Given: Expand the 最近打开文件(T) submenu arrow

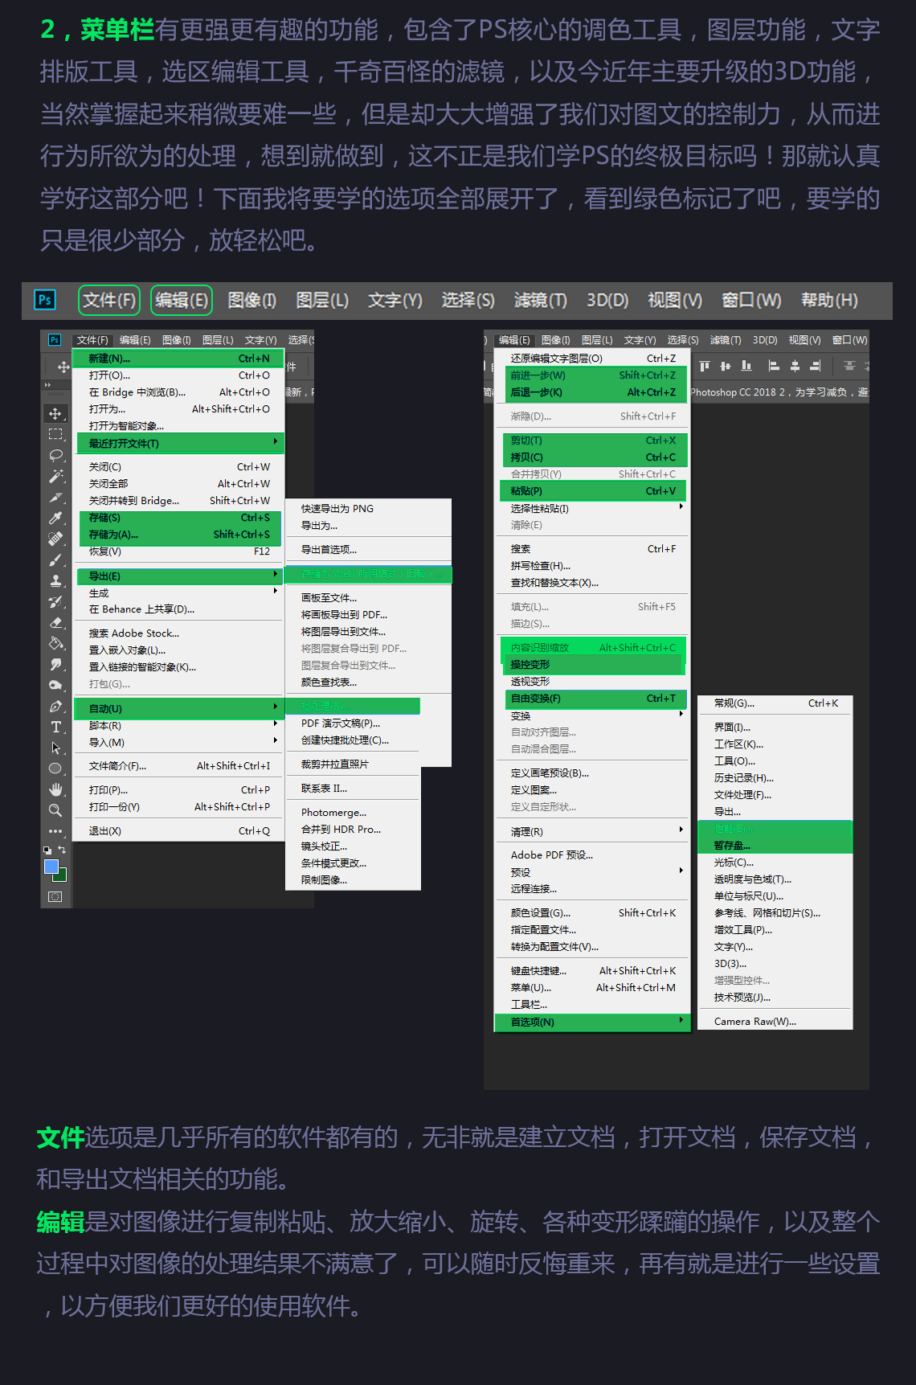Looking at the screenshot, I should click(x=276, y=442).
